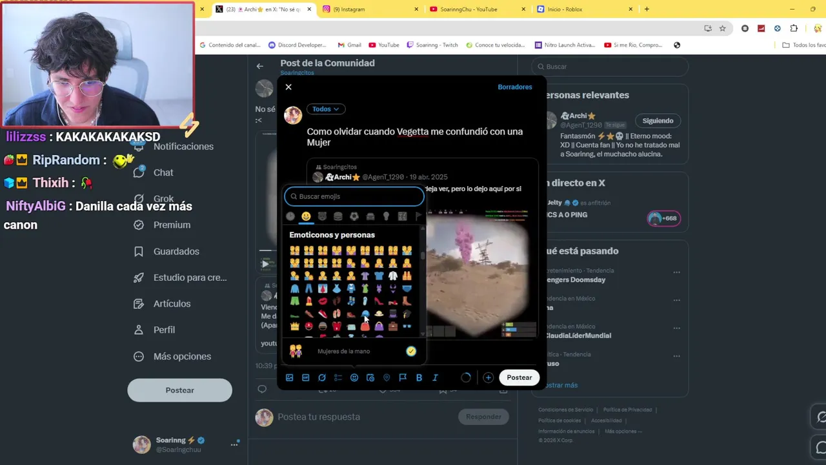Click the schedule post calendar icon
The image size is (826, 465).
[370, 378]
